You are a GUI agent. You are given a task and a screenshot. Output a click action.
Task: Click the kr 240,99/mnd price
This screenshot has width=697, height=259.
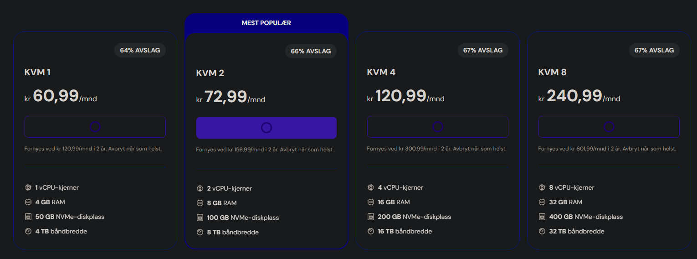579,96
